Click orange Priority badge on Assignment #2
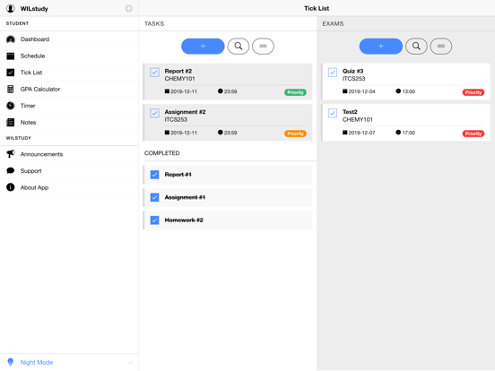 pos(295,134)
